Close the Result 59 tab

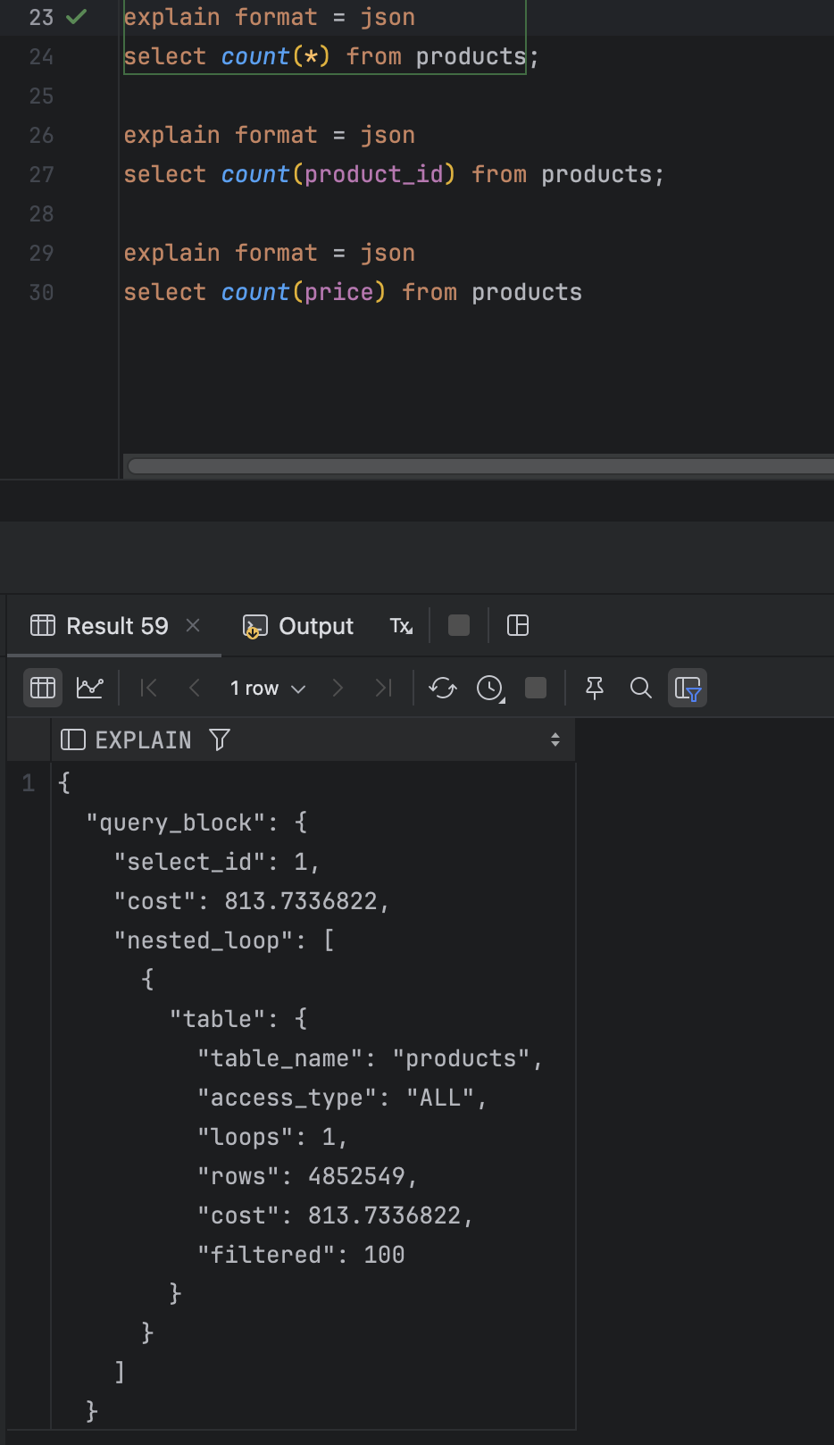coord(193,625)
